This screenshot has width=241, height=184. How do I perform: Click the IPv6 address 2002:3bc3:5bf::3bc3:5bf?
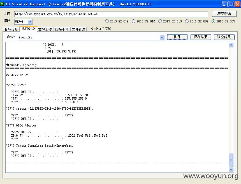click(87, 135)
